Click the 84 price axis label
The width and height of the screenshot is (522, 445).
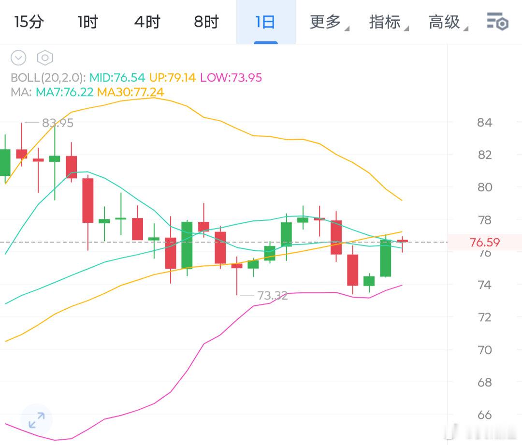tap(484, 122)
